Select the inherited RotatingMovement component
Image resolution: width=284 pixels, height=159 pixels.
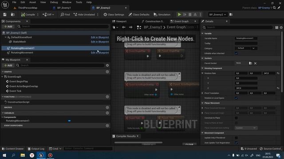(22, 53)
